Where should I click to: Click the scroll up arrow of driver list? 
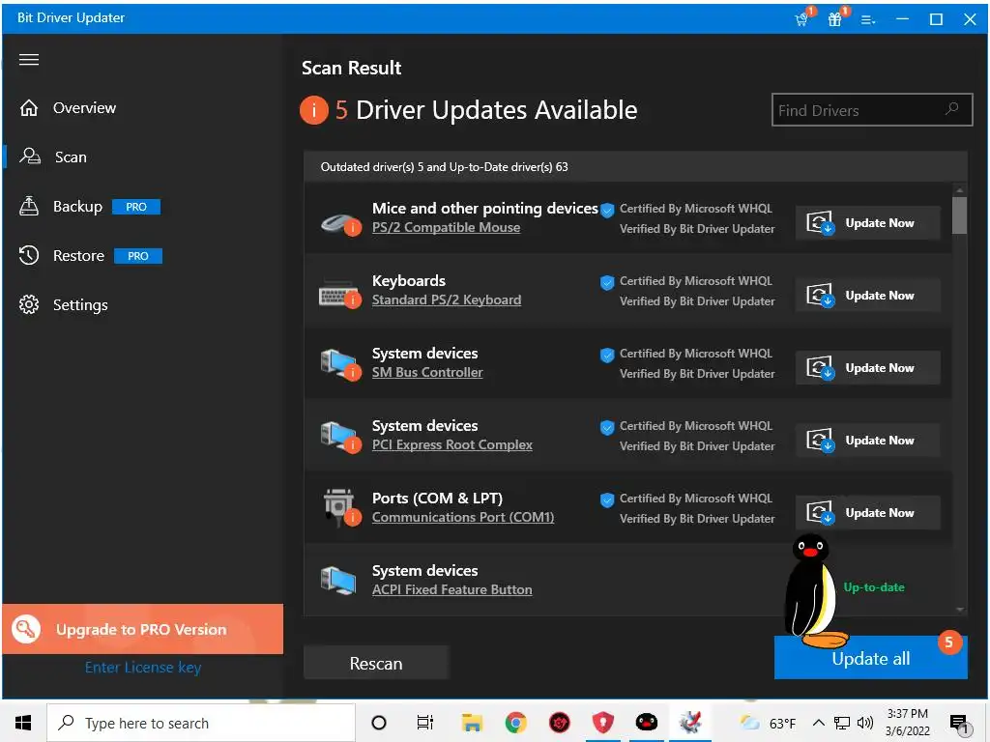[x=960, y=189]
